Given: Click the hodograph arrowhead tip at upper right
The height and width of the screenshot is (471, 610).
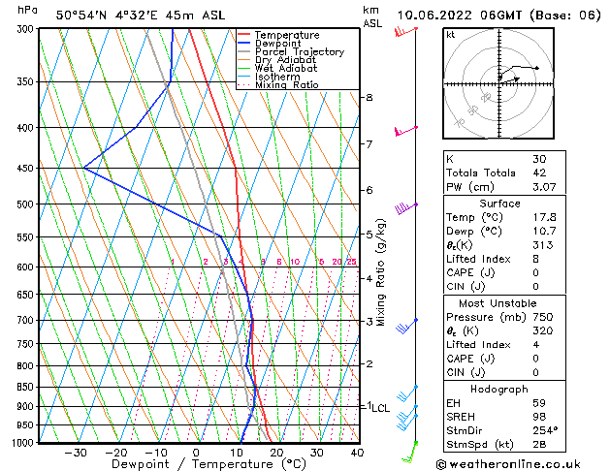Looking at the screenshot, I should 537,68.
